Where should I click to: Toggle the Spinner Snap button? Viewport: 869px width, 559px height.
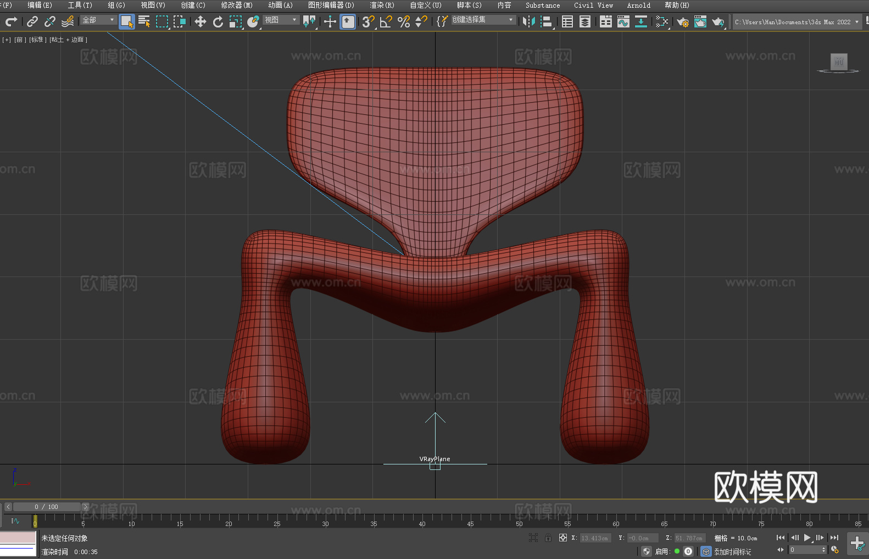(421, 21)
